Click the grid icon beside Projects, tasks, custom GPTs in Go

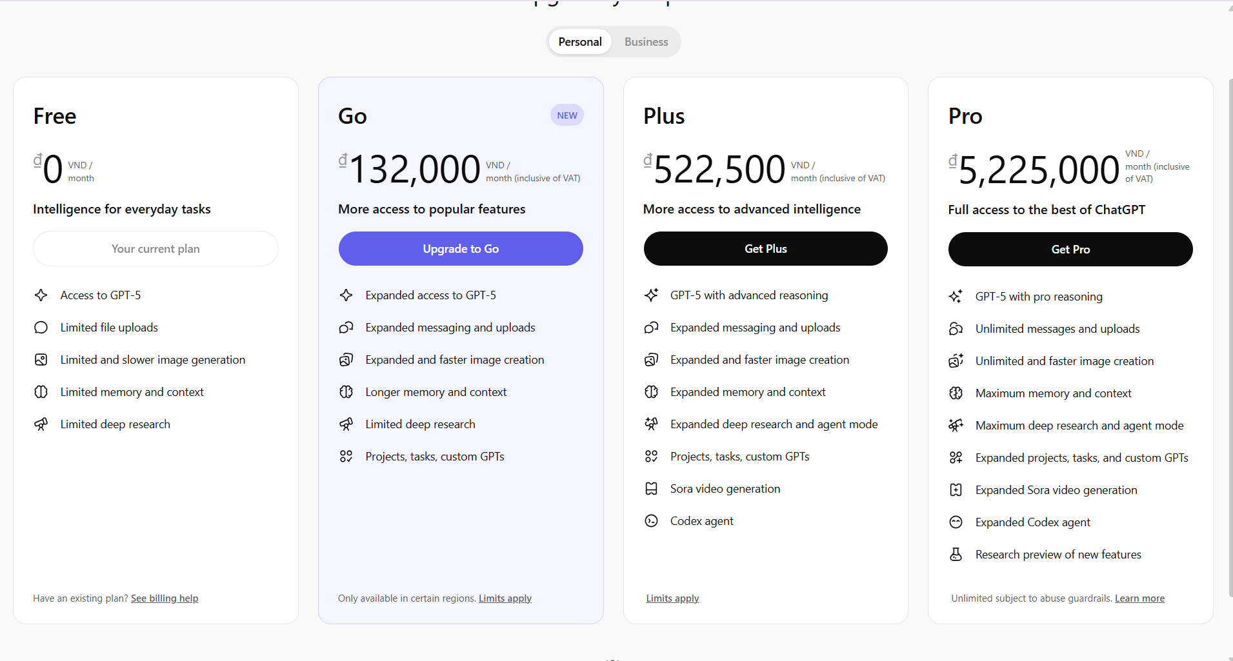[346, 457]
